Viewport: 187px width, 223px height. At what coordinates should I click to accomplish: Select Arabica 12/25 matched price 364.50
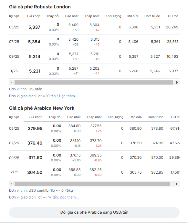click(35, 172)
